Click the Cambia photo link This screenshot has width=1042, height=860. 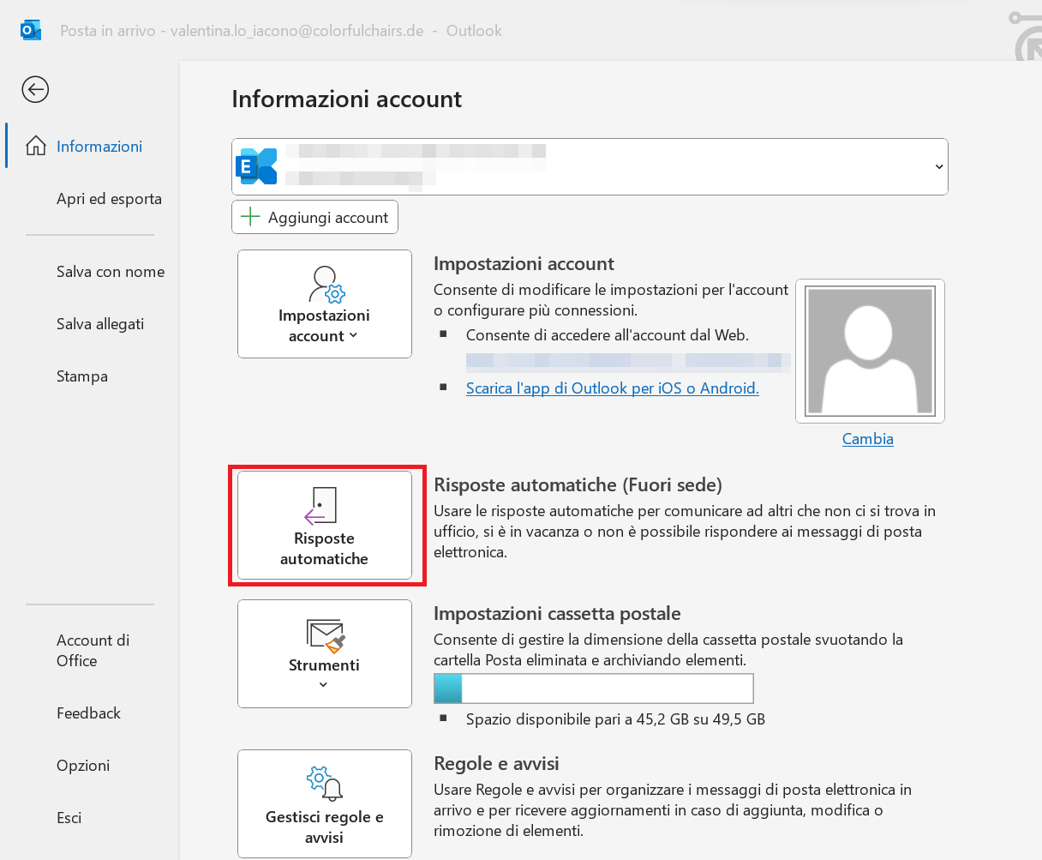tap(868, 439)
